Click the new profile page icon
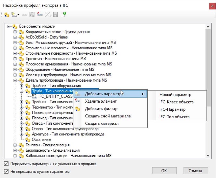This screenshot has width=216, height=178. pos(64,15)
